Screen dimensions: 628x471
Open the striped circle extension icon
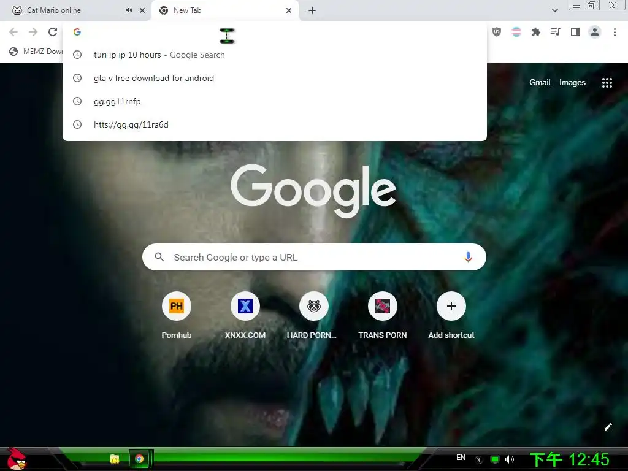[516, 32]
